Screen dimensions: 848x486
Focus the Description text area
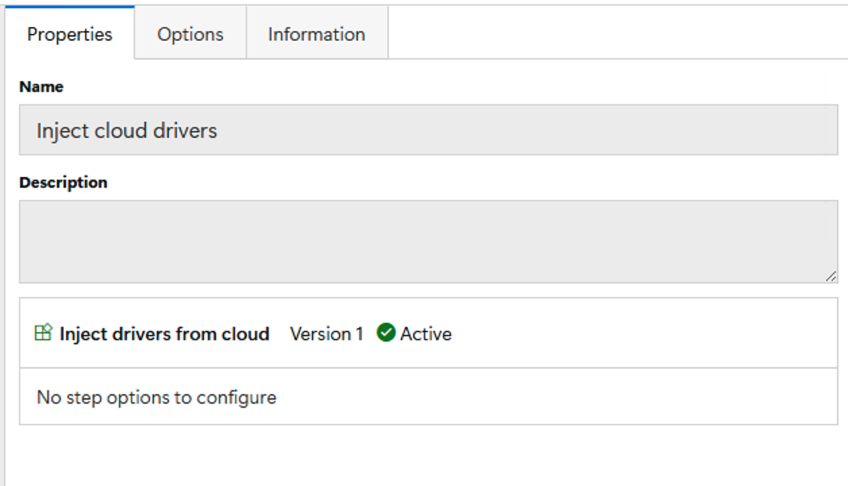click(429, 242)
